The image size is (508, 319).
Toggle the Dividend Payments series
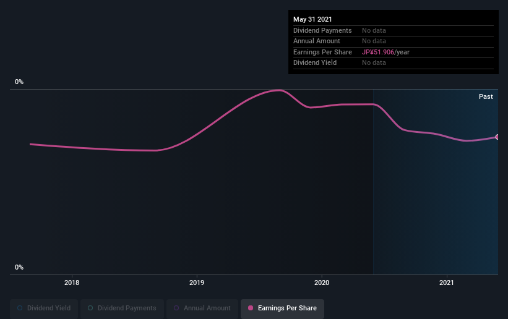[x=122, y=308]
